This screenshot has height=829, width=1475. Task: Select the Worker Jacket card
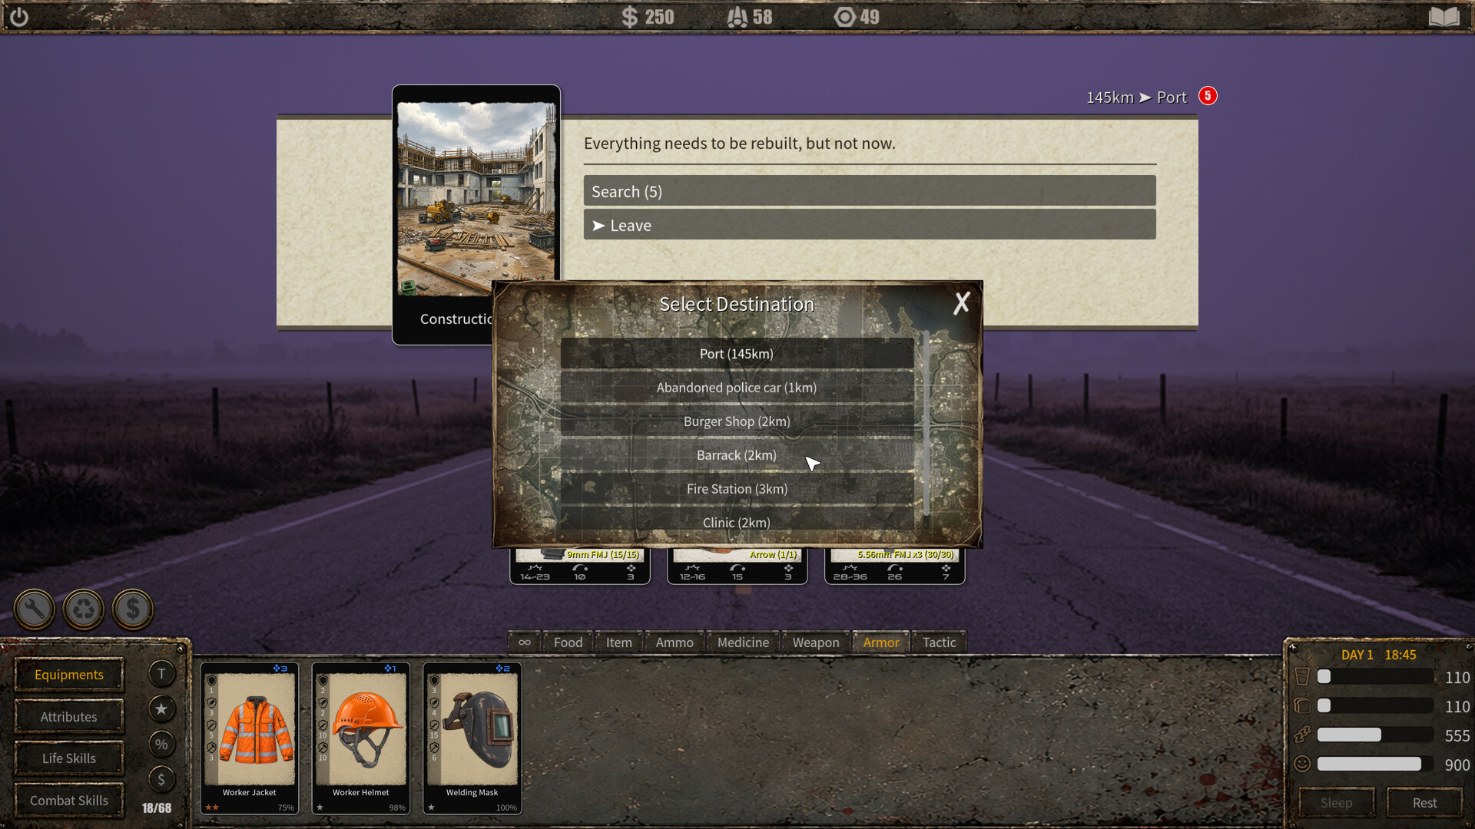250,738
